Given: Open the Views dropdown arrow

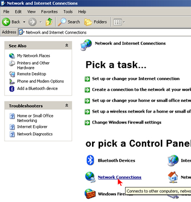Looking at the screenshot, I should (124, 22).
